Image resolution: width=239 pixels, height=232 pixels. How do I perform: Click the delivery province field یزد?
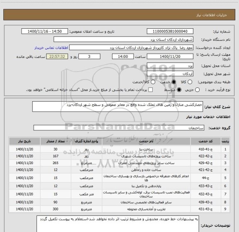170,66
